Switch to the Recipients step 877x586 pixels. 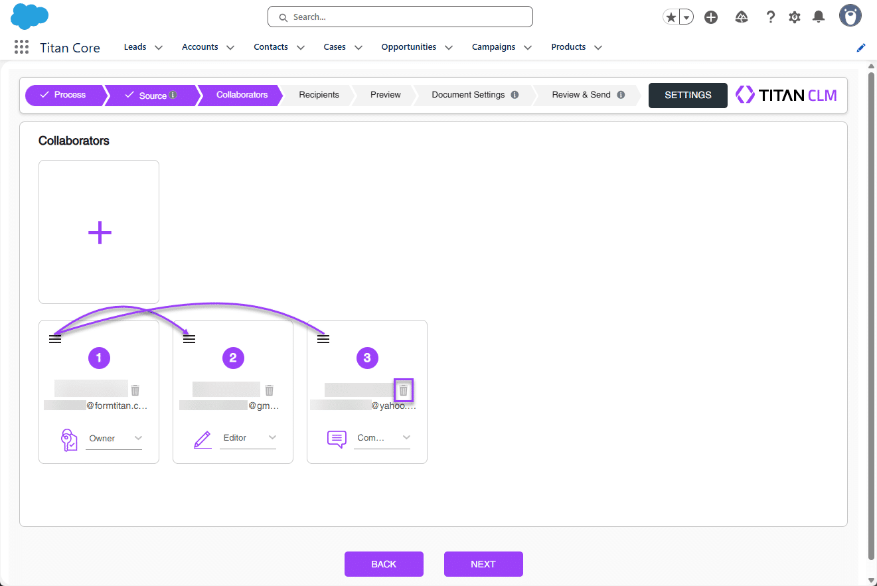pos(319,95)
